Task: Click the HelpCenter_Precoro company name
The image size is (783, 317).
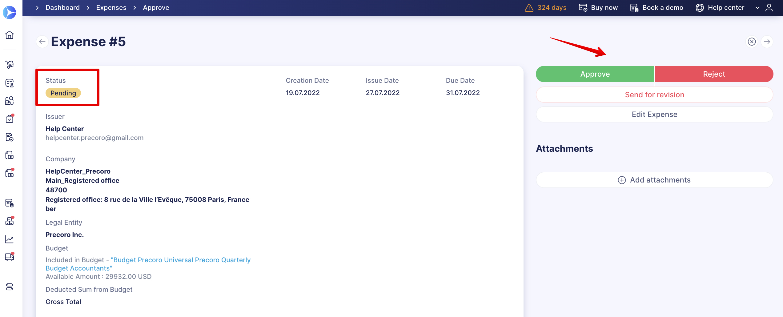Action: point(78,171)
